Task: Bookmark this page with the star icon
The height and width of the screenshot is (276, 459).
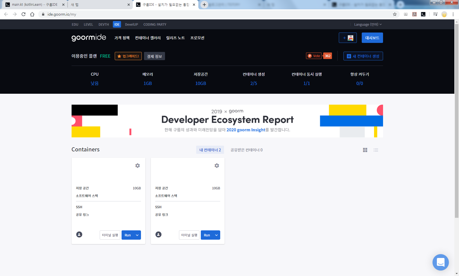Action: (395, 14)
